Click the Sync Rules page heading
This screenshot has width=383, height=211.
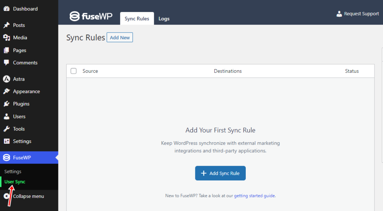86,38
